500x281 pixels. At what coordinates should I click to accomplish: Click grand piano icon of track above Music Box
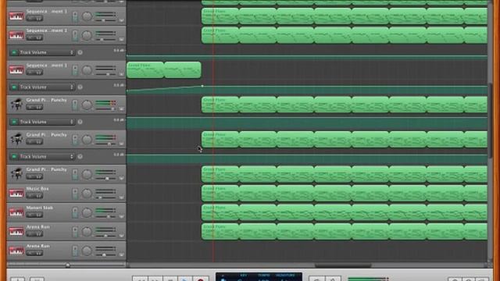point(16,174)
